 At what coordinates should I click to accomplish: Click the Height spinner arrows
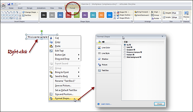pyautogui.click(x=180, y=13)
